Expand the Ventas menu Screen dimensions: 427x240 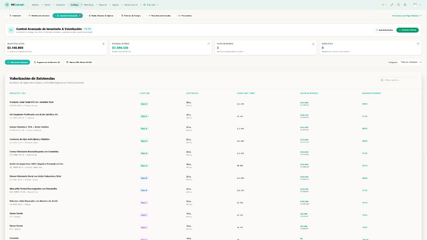pos(49,5)
